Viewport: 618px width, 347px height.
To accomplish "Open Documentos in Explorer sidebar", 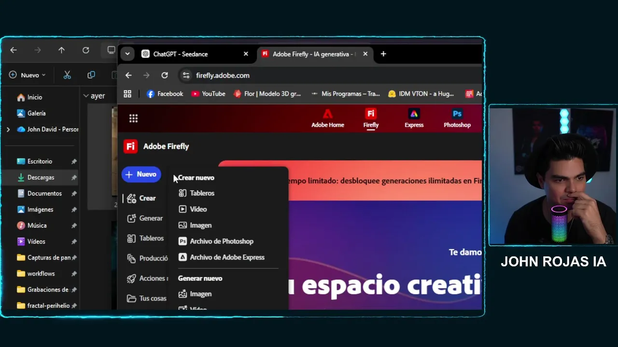I will click(39, 193).
